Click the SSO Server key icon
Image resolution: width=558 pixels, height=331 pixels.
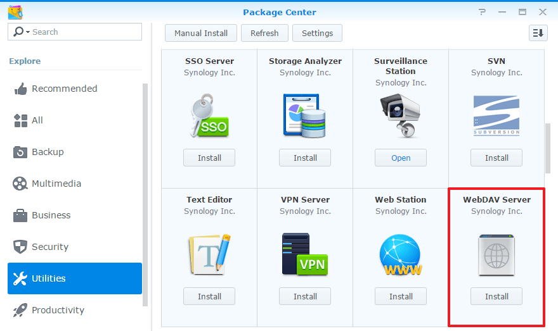[209, 116]
